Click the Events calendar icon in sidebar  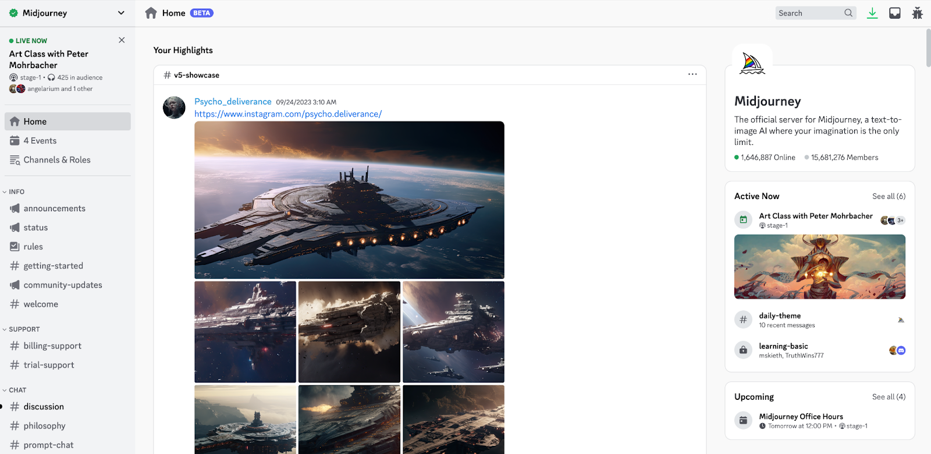click(x=15, y=140)
